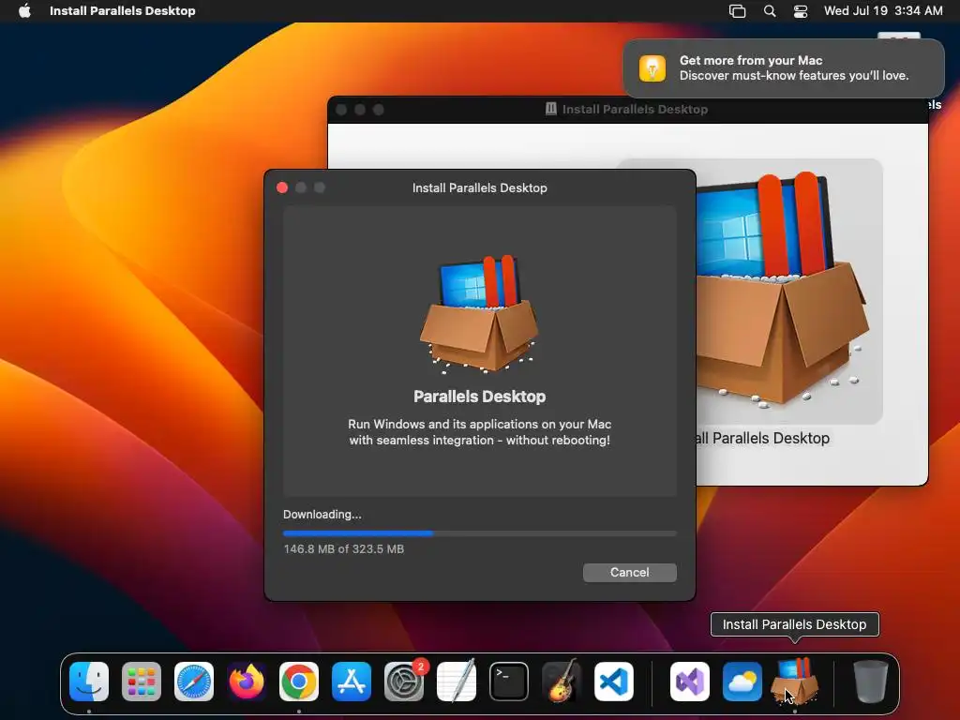Click the Downloading... status text
This screenshot has width=960, height=720.
click(x=322, y=515)
